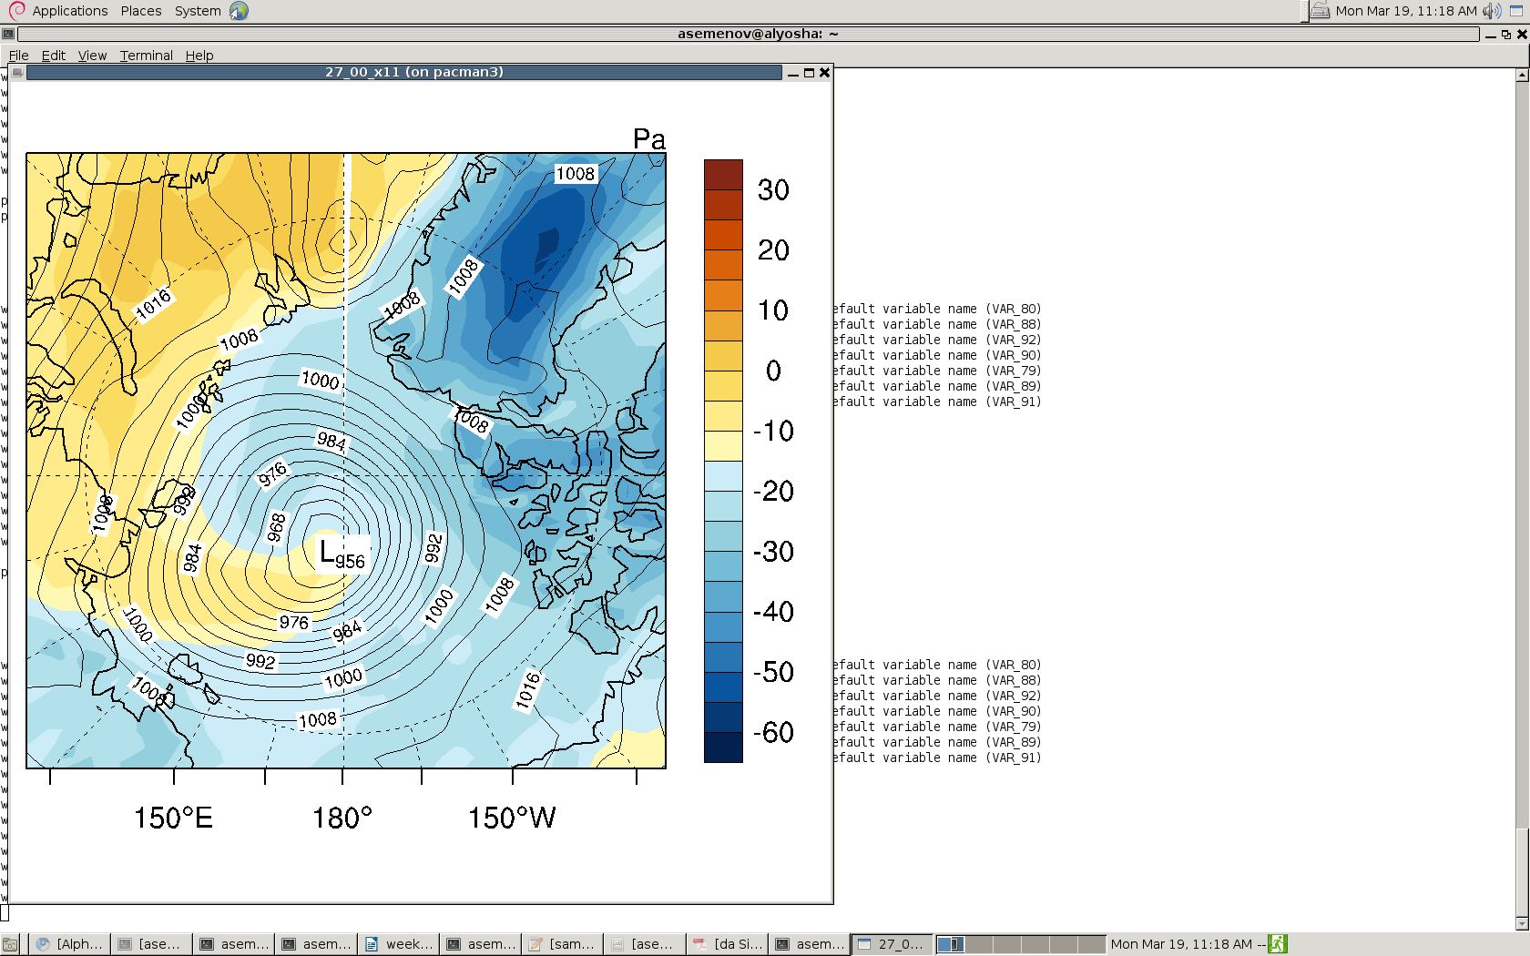This screenshot has width=1530, height=956.
Task: Launch the web browser globe icon
Action: 239,11
